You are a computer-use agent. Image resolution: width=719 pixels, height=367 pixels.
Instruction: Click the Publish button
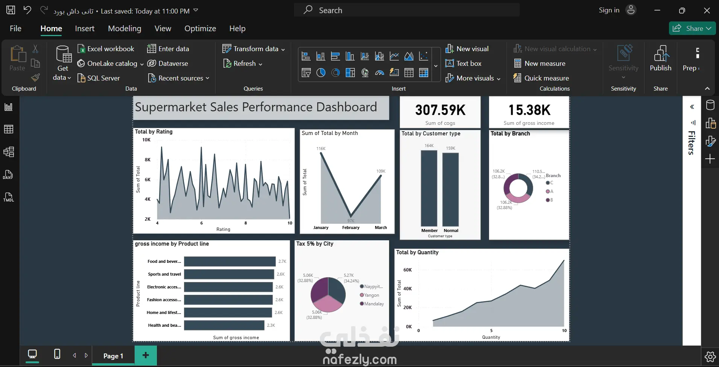click(660, 59)
